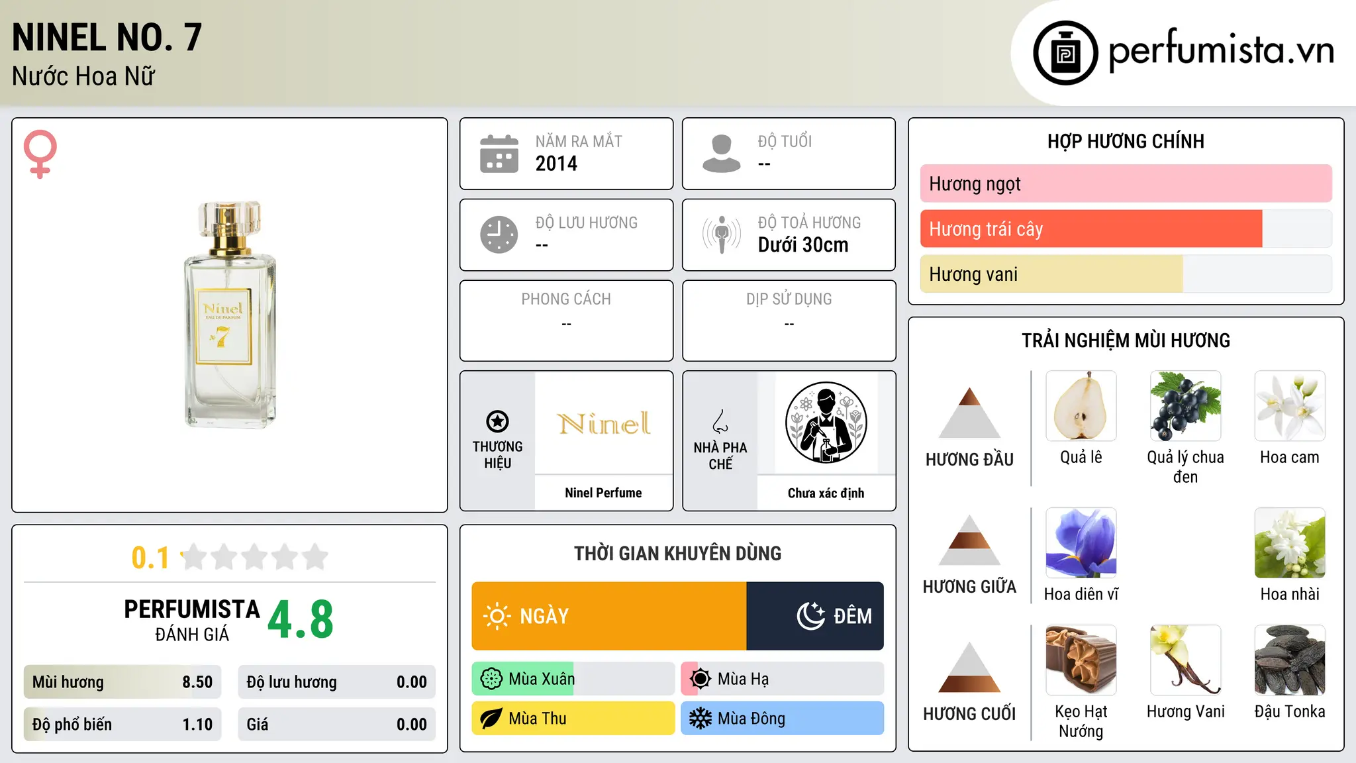
Task: Click the Chưa xác định perfumer label
Action: pos(826,493)
